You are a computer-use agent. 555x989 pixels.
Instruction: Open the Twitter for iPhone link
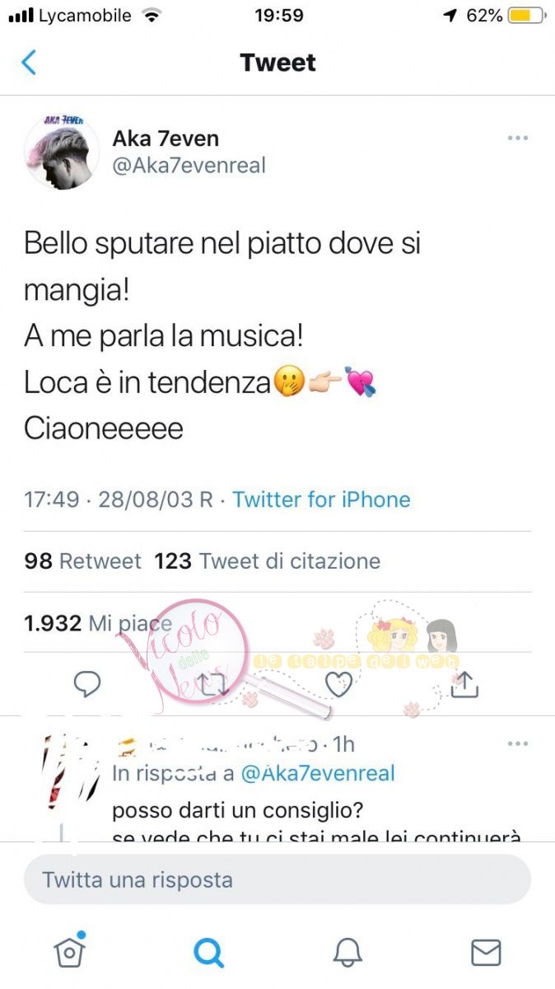(321, 499)
